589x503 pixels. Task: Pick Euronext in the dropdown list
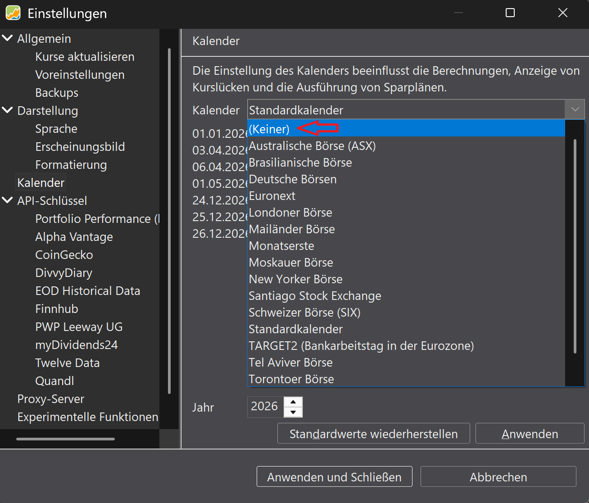coord(272,196)
